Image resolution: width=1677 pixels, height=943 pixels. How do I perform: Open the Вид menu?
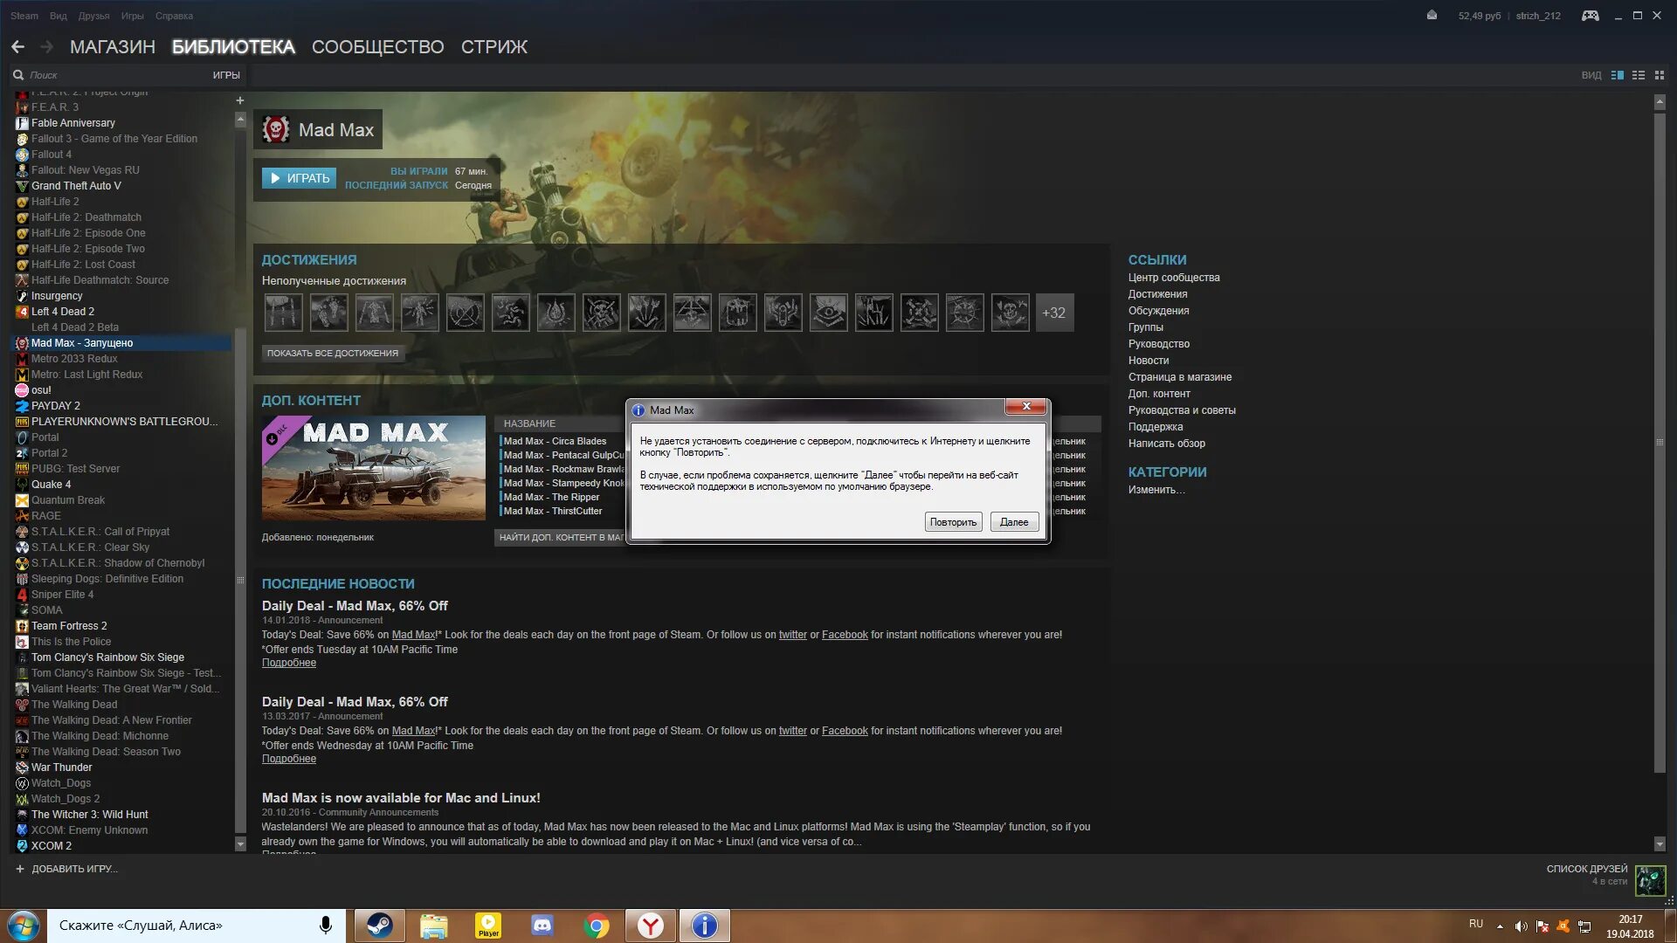59,16
